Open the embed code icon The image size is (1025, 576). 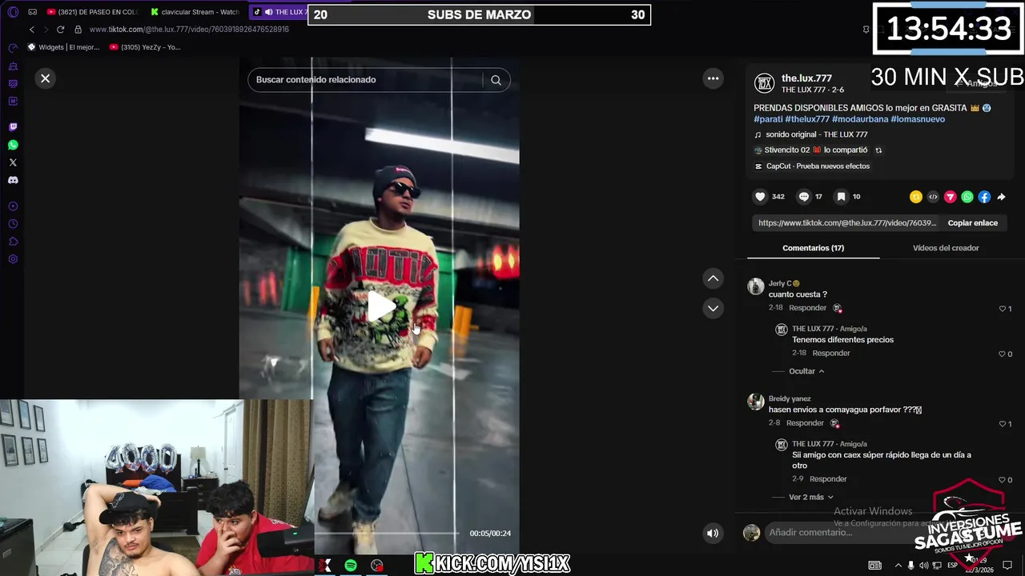933,197
